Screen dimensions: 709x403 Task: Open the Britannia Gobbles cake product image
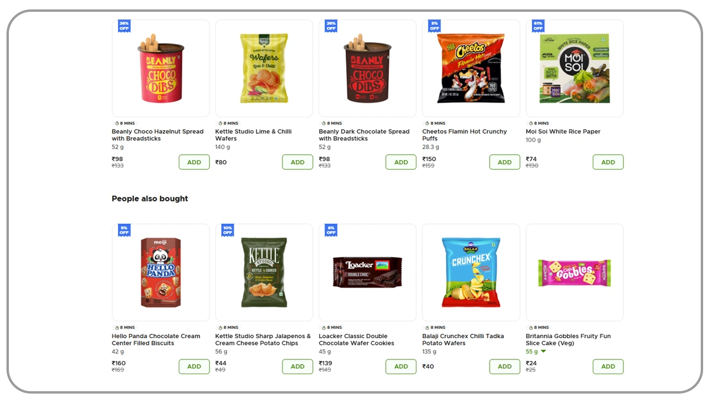point(575,272)
